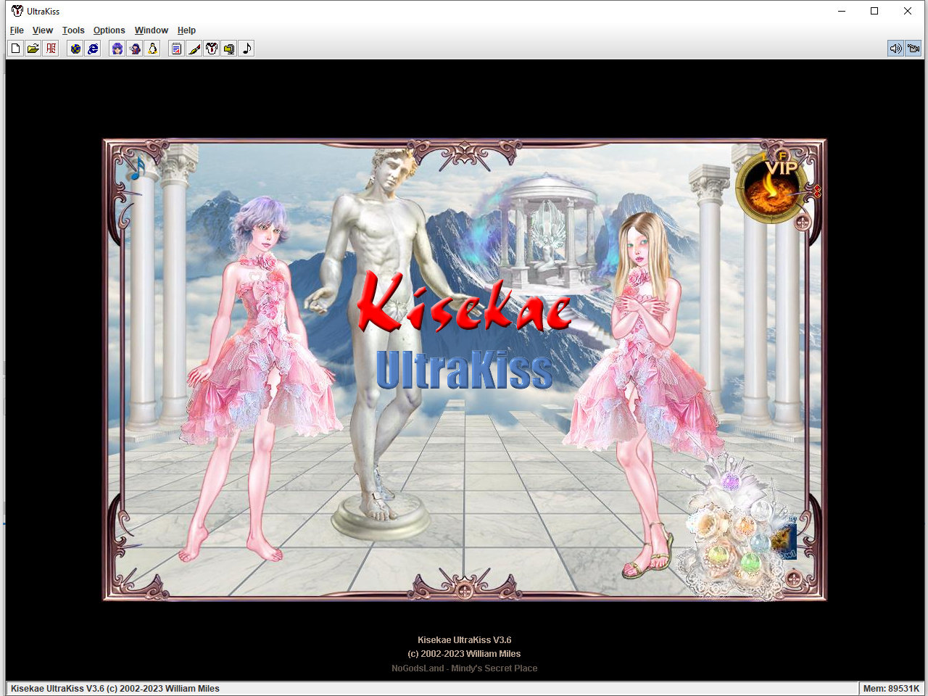Viewport: 928px width, 696px height.
Task: Click the "(c) 2002-2023 William Miles" caption below image
Action: point(464,654)
